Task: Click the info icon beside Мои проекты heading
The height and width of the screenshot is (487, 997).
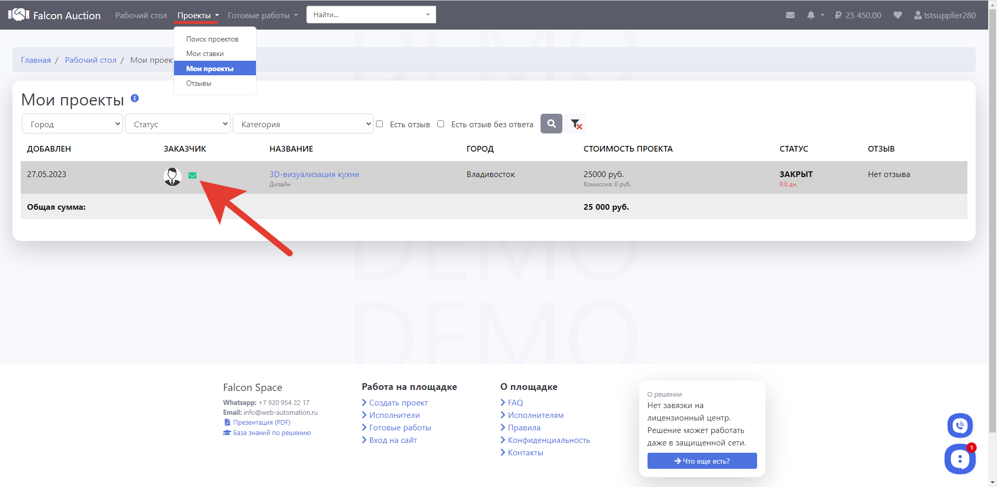Action: 134,98
